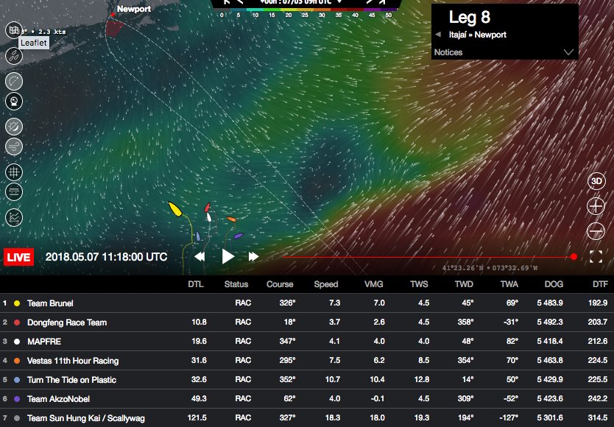614x427 pixels.
Task: Toggle red dot beside Dongfeng Race Team
Action: point(17,322)
